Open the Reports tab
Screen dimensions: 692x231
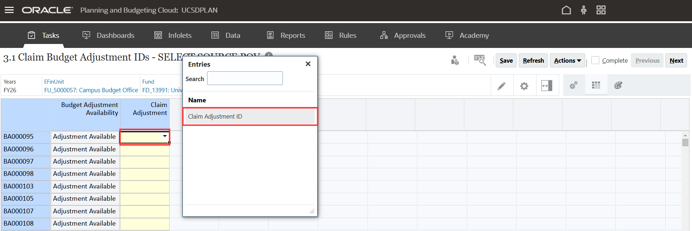286,35
